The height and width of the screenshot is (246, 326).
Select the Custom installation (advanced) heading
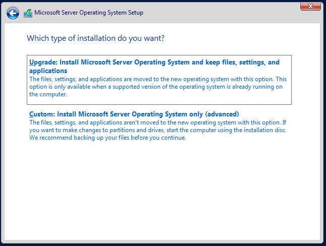[134, 114]
